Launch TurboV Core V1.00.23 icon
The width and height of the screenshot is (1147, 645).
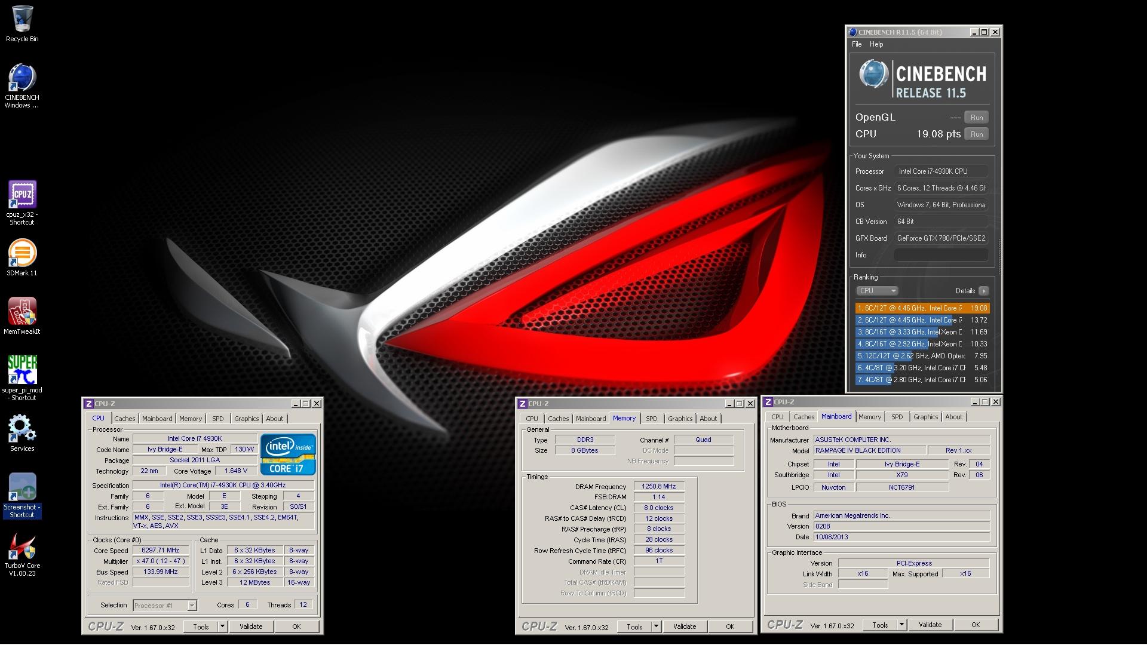[x=22, y=554]
